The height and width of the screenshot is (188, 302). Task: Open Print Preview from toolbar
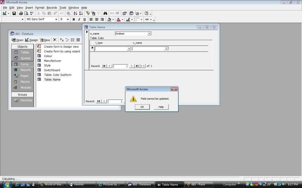tap(26, 13)
